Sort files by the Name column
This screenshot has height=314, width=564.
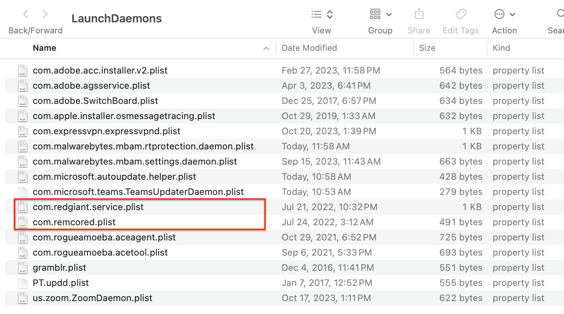coord(44,48)
